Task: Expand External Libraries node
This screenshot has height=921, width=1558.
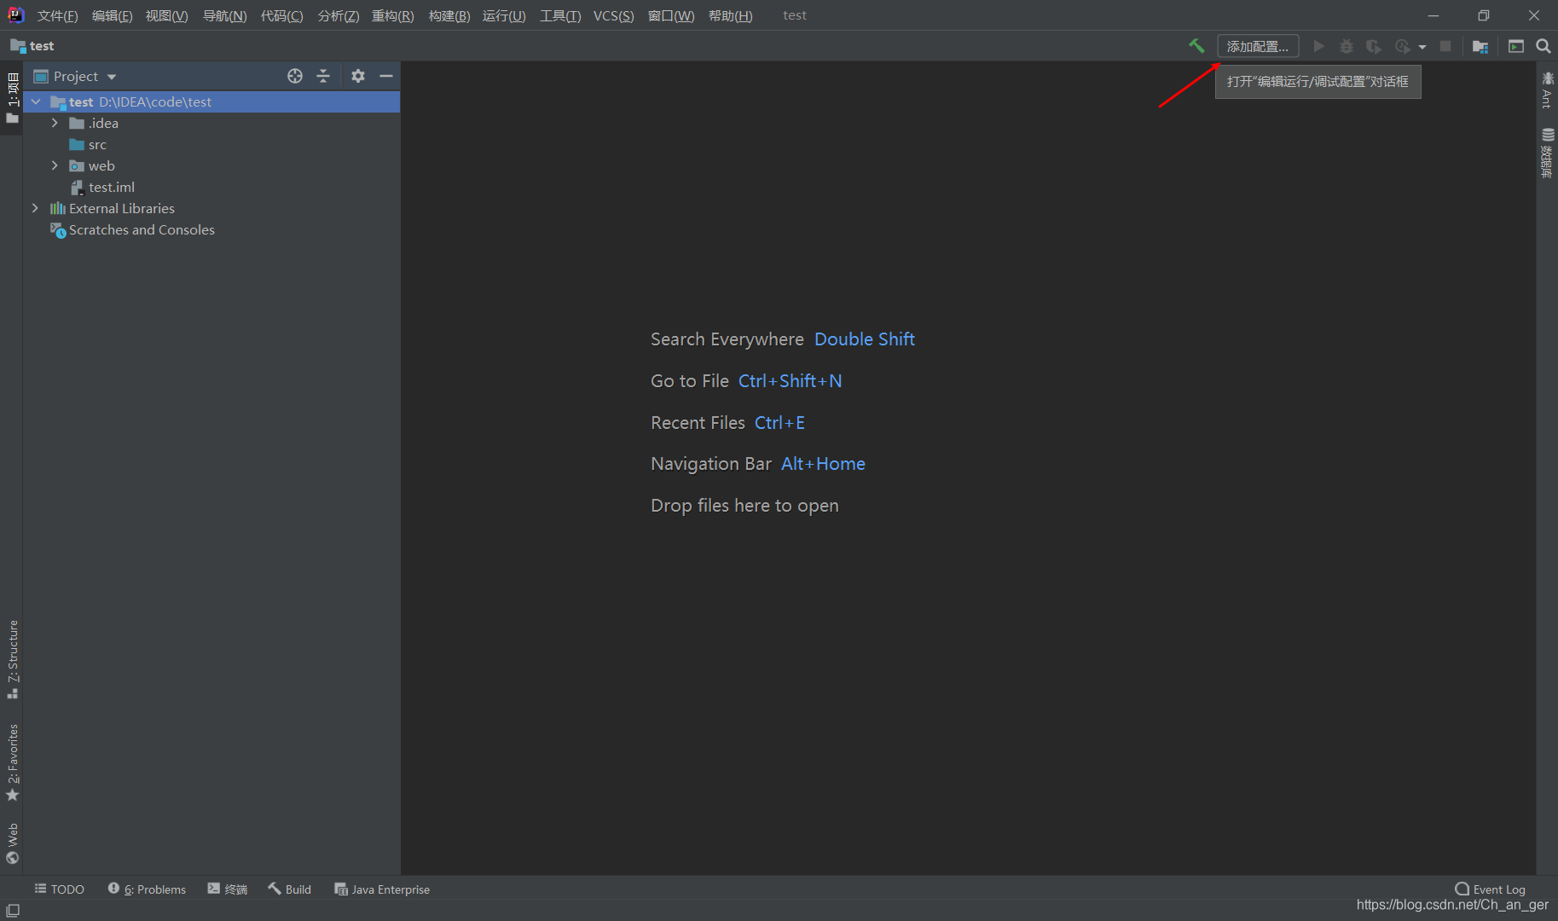Action: click(x=35, y=208)
